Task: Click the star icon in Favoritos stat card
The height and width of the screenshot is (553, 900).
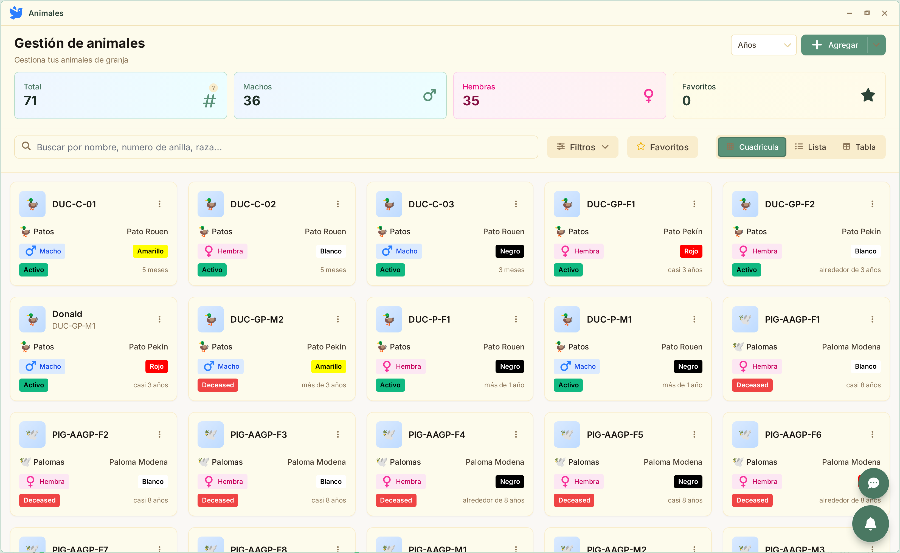Action: [868, 95]
